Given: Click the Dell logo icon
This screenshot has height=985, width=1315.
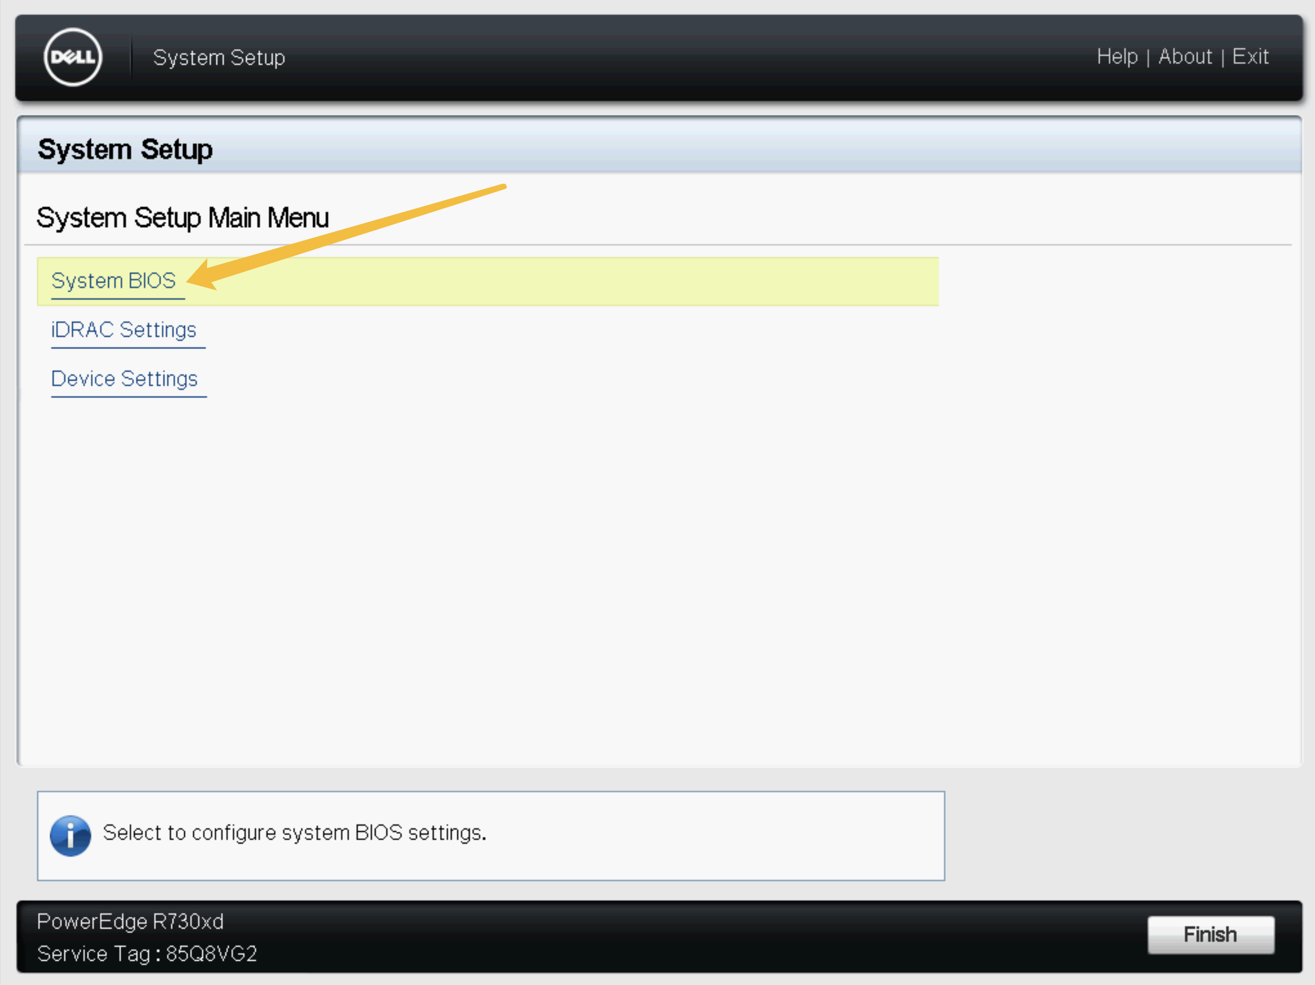Looking at the screenshot, I should click(73, 57).
